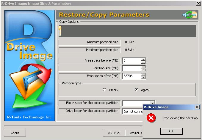Click the R-Tools Technology Inc. text

coord(30,117)
